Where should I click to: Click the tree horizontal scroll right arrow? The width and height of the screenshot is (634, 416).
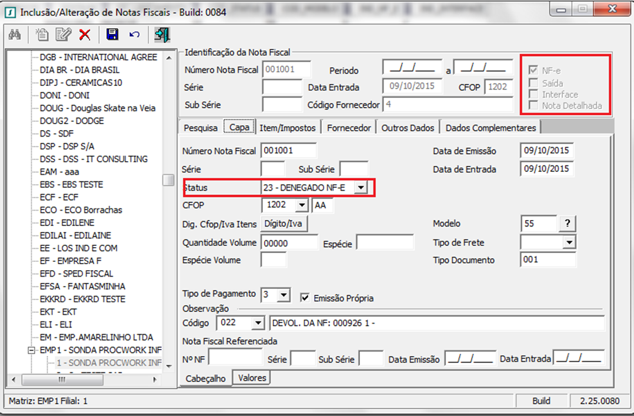(155, 380)
